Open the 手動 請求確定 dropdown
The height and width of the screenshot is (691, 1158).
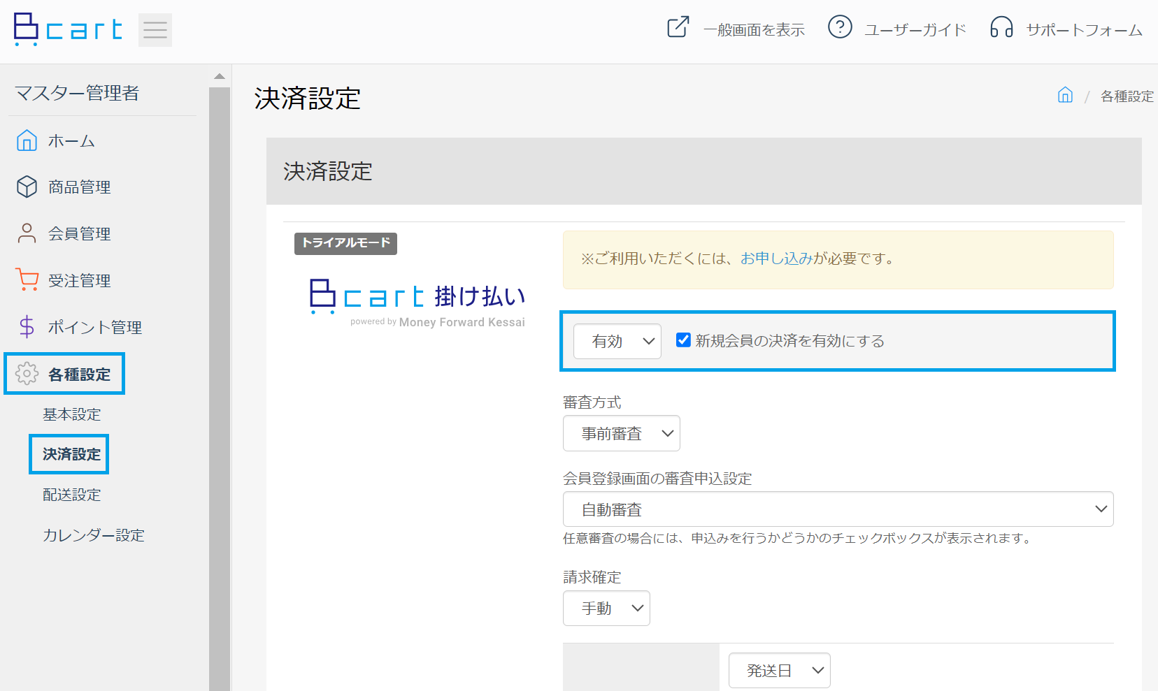coord(606,608)
